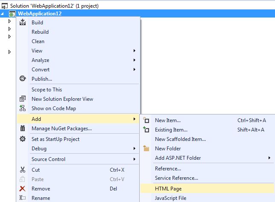Viewport: 275px width, 202px height.
Task: Select New Solution Explorer View entry
Action: [x=79, y=99]
